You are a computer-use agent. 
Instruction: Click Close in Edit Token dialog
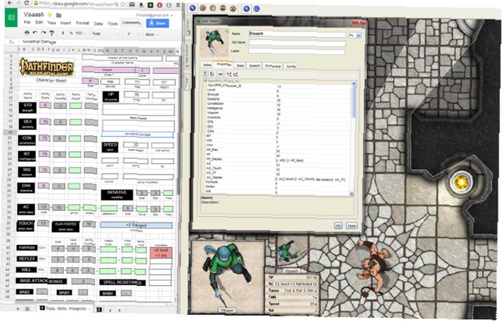(352, 226)
